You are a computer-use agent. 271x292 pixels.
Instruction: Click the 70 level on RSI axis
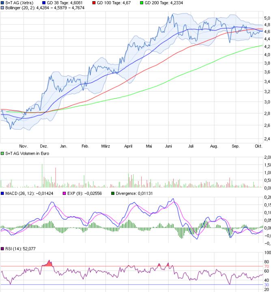tap(266, 267)
